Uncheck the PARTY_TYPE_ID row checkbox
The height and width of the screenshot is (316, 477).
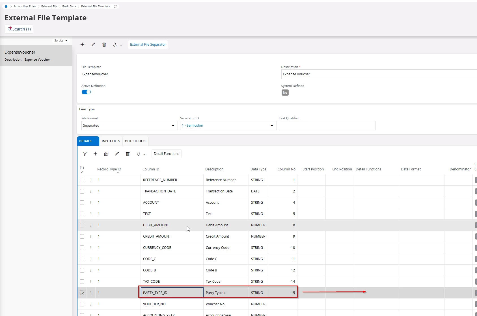(x=82, y=293)
